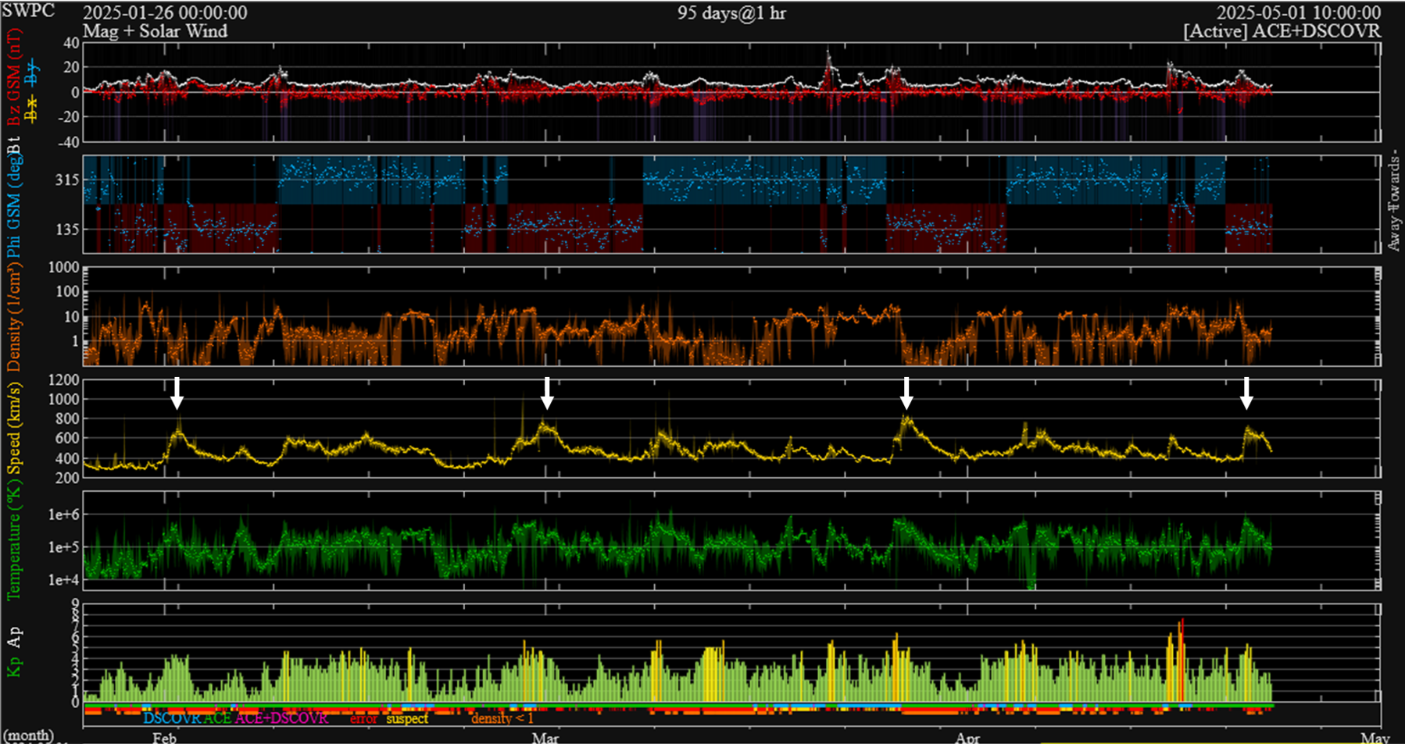Screen dimensions: 1405x744
Task: Click the blue DSCOVR legend entry
Action: point(171,718)
